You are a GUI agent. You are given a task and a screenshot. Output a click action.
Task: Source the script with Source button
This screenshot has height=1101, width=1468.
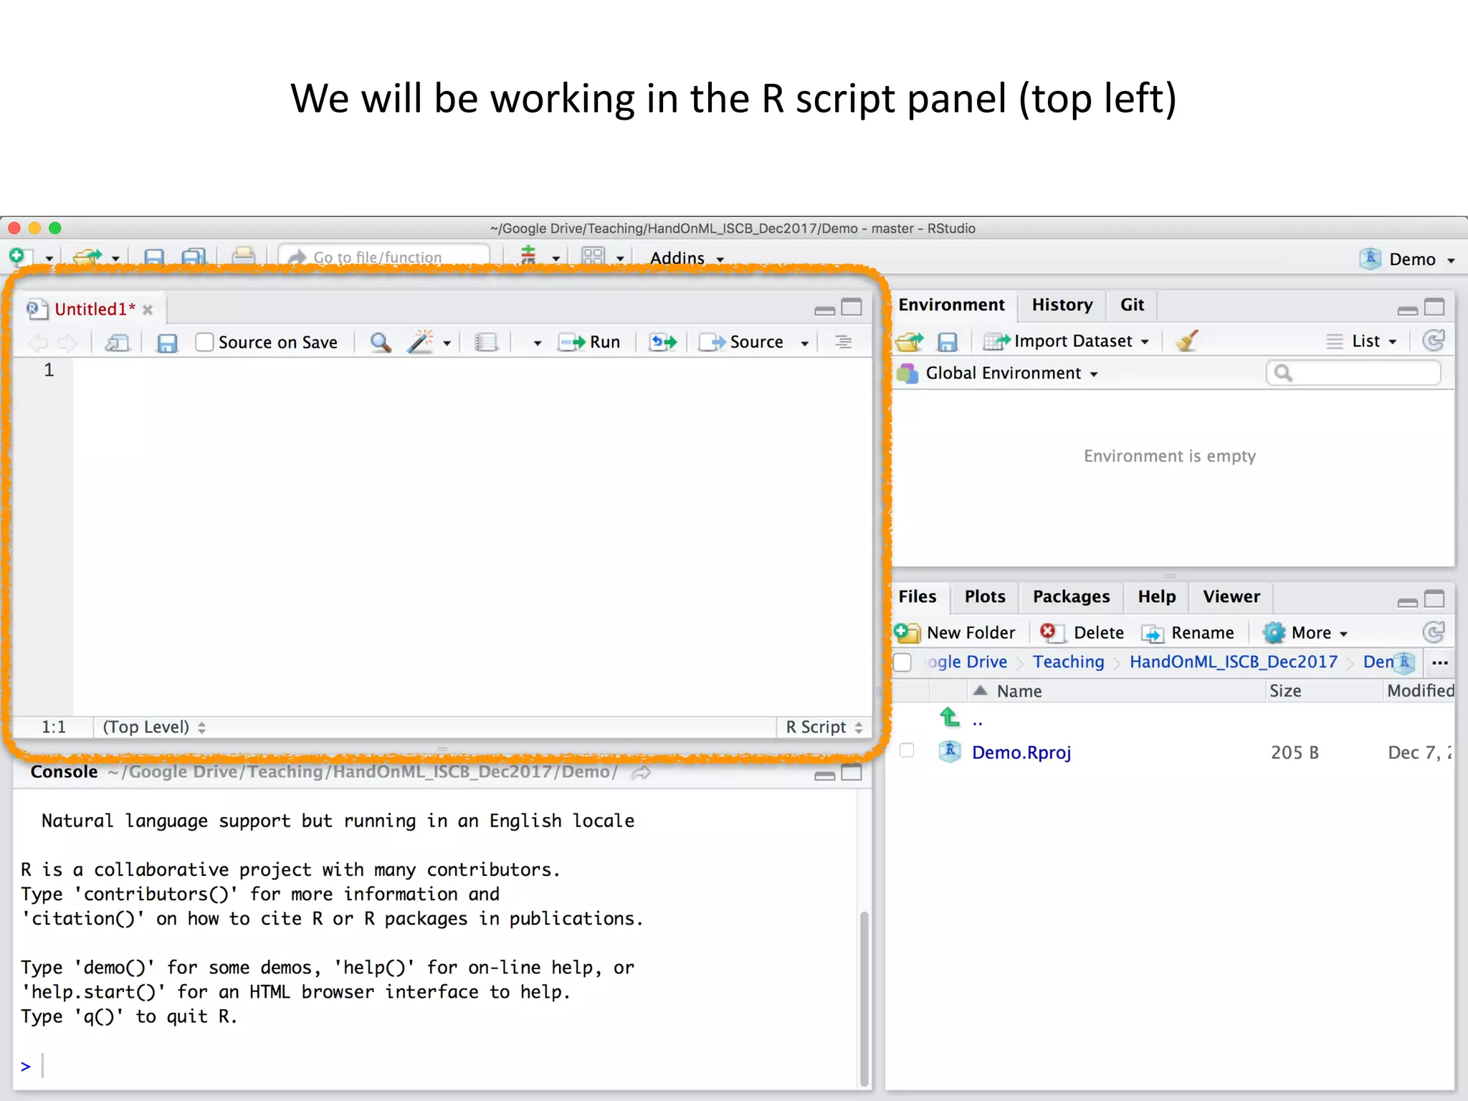click(742, 342)
